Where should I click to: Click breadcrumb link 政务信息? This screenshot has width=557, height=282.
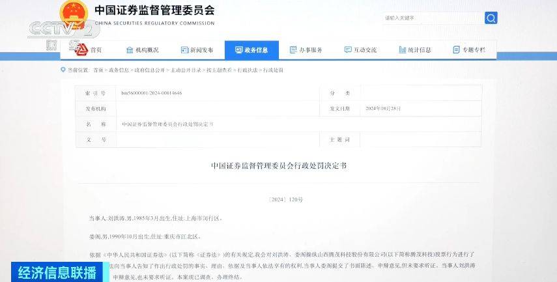tap(119, 70)
